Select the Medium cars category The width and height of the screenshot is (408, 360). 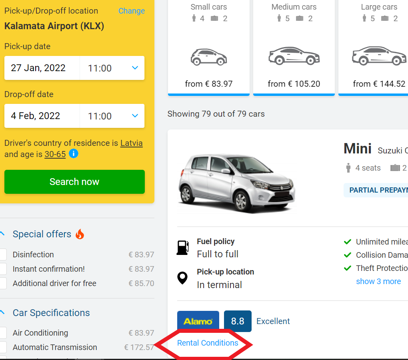pos(294,48)
